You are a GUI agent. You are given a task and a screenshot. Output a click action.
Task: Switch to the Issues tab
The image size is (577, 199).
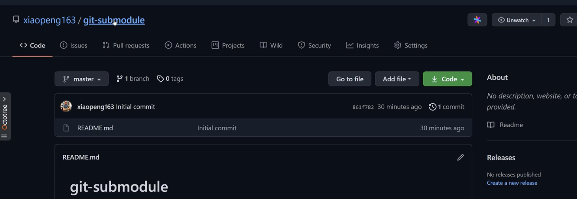click(74, 45)
